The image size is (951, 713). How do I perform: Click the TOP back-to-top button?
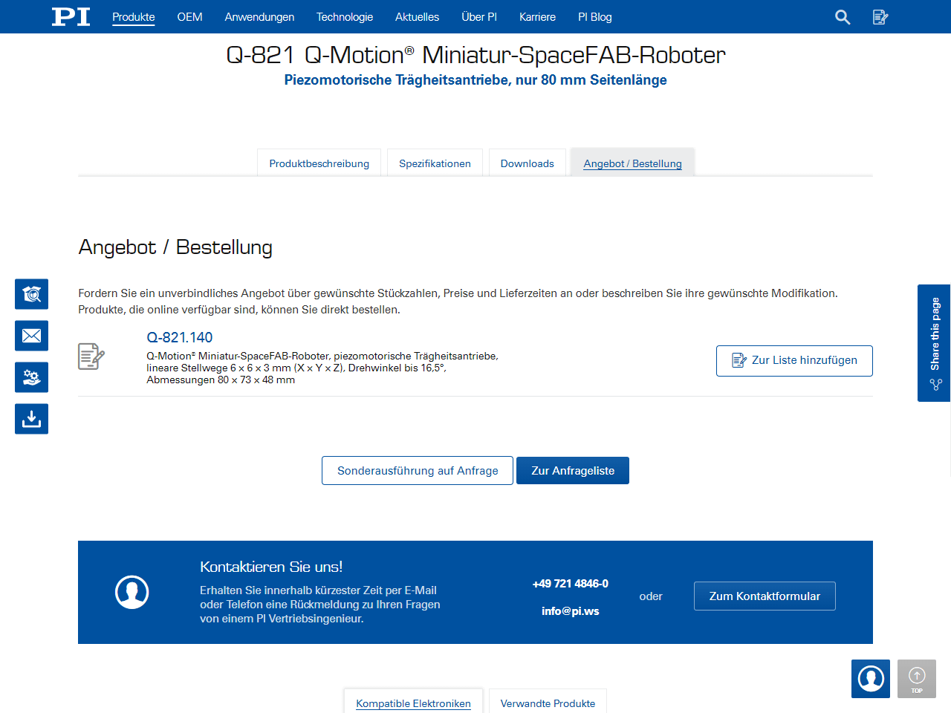pos(917,679)
